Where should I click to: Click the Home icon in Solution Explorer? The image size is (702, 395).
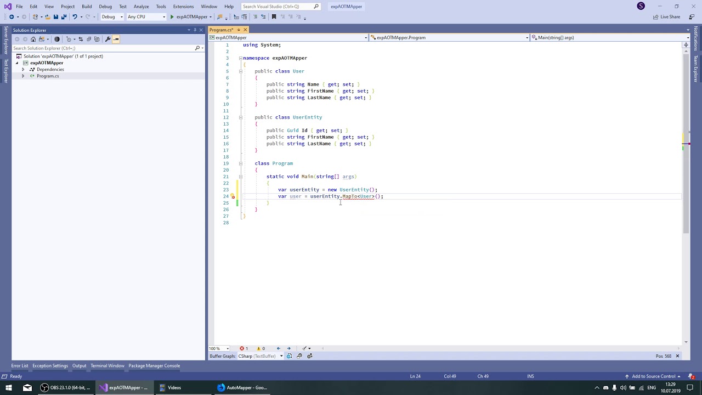click(33, 39)
